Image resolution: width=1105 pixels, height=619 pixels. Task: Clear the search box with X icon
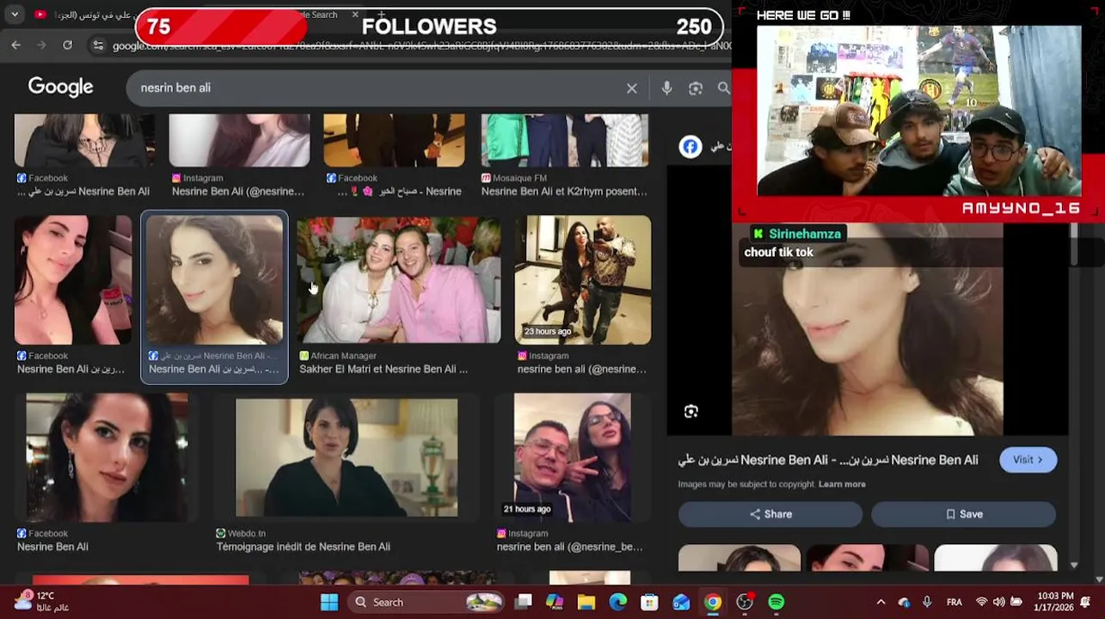(x=632, y=88)
